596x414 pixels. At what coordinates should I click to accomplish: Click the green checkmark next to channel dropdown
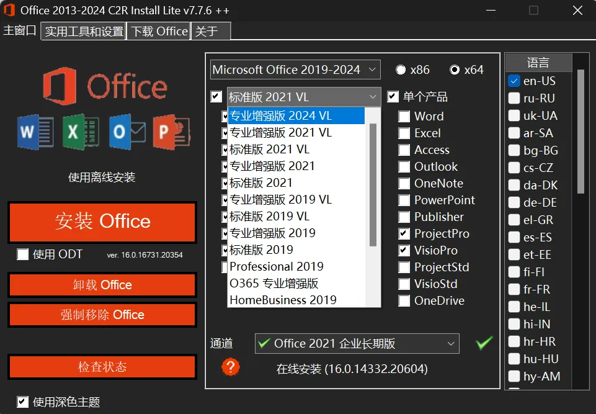click(484, 343)
